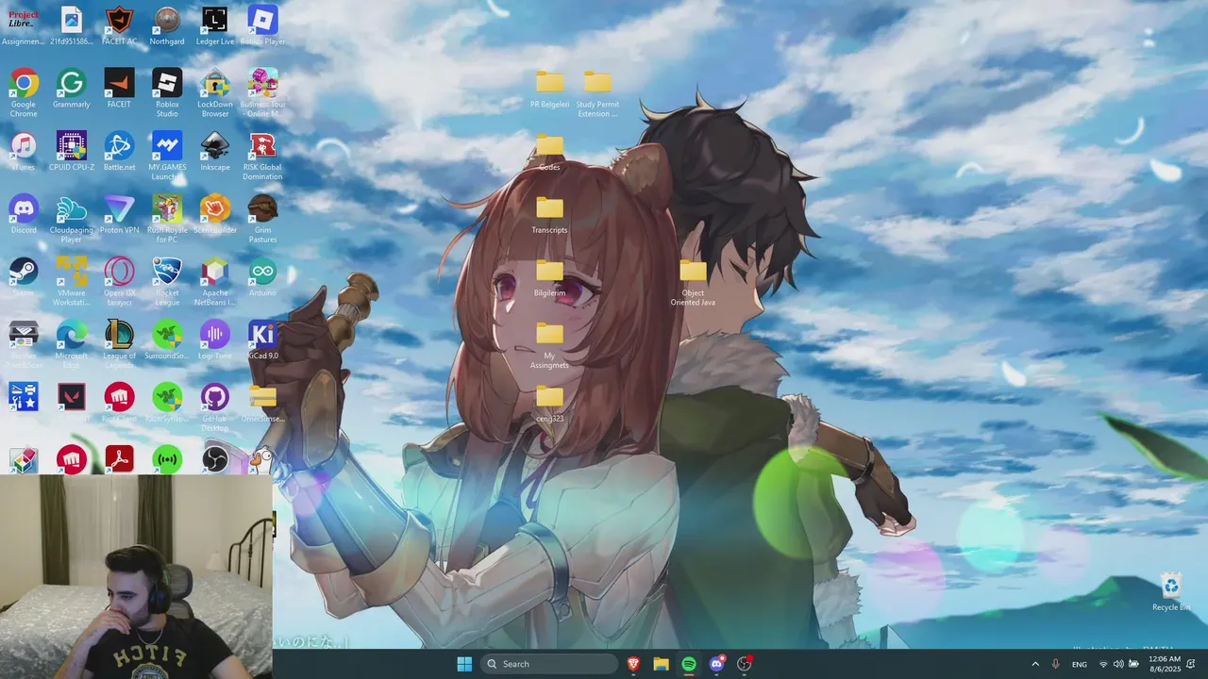Viewport: 1208px width, 679px height.
Task: Open the Object Oriented Java folder
Action: [x=693, y=282]
